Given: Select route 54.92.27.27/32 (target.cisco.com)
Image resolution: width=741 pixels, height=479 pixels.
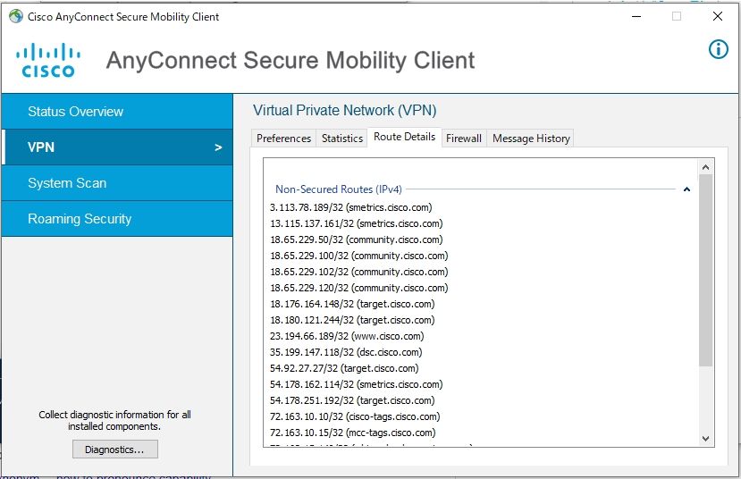Looking at the screenshot, I should click(344, 368).
